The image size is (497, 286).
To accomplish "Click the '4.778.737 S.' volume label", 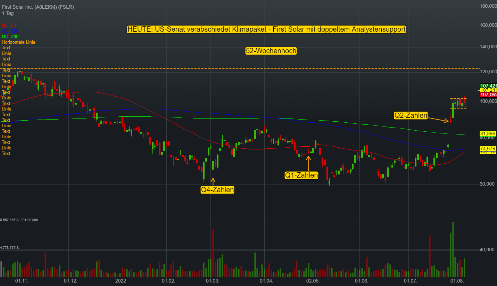I will pos(10,248).
